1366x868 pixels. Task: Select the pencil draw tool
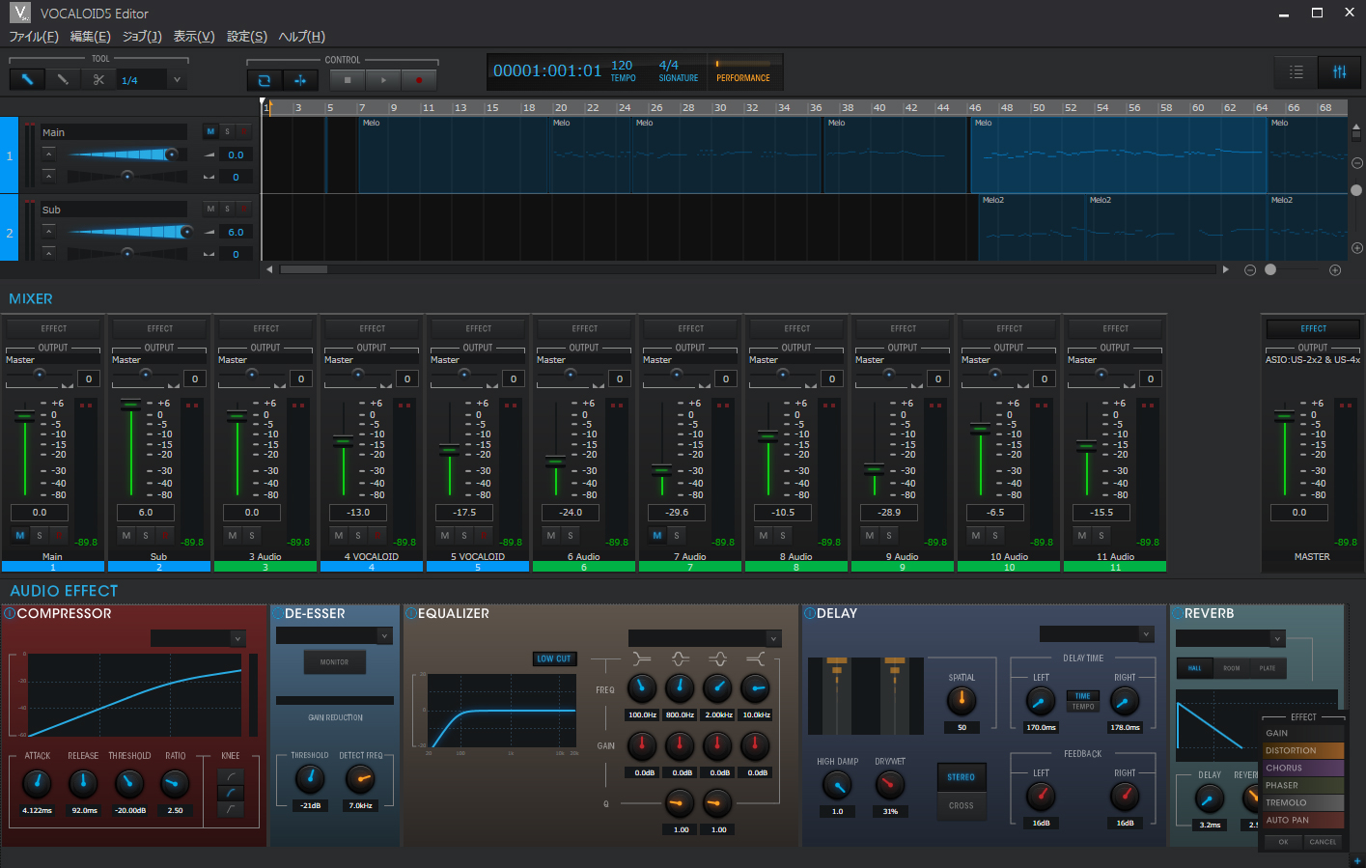point(63,80)
